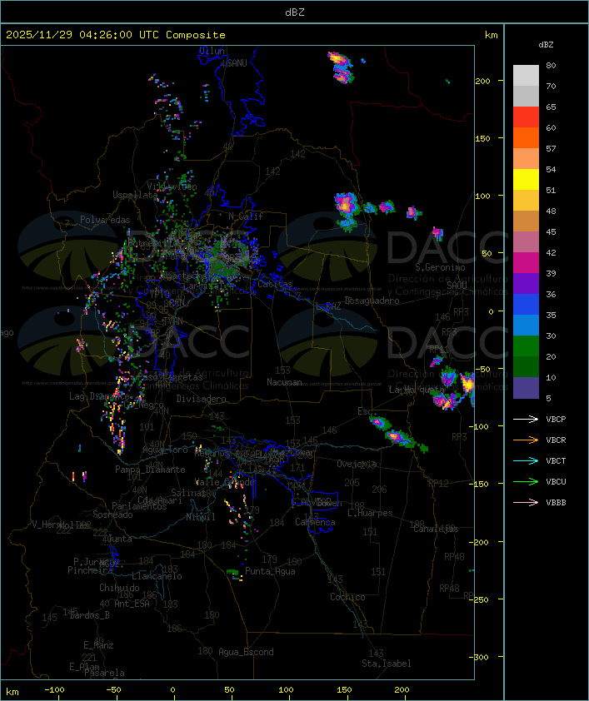Click the white VBCP arrow icon
This screenshot has height=701, width=589.
526,419
